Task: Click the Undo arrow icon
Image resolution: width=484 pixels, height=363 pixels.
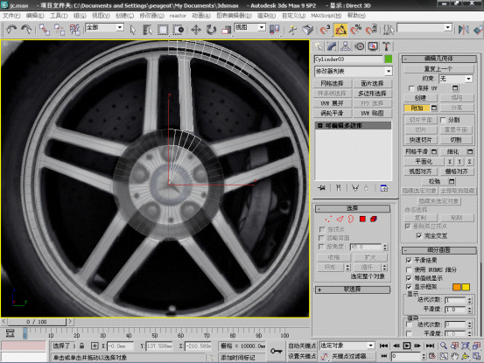Action: coord(11,30)
